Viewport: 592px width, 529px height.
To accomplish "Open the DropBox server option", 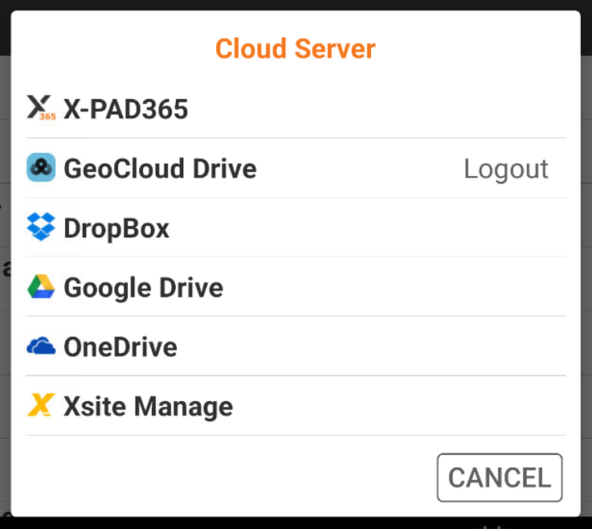I will 296,228.
